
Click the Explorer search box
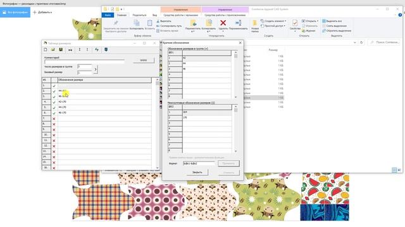(x=384, y=42)
